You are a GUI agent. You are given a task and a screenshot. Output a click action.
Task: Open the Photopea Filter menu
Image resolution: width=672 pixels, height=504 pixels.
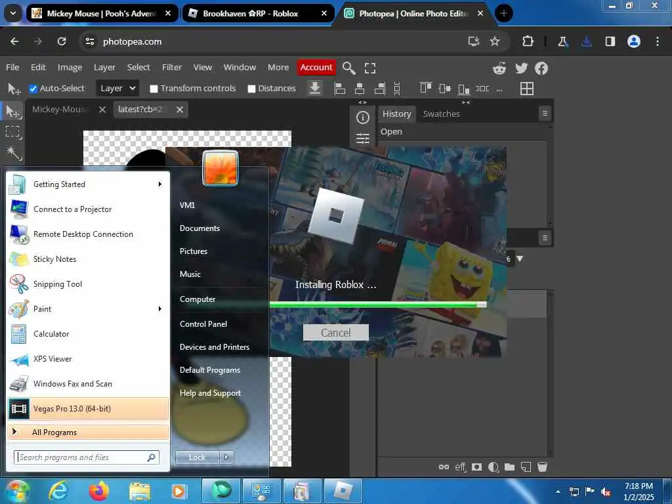(x=172, y=68)
